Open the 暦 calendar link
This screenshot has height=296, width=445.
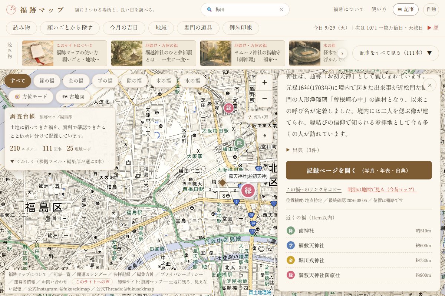point(432,28)
